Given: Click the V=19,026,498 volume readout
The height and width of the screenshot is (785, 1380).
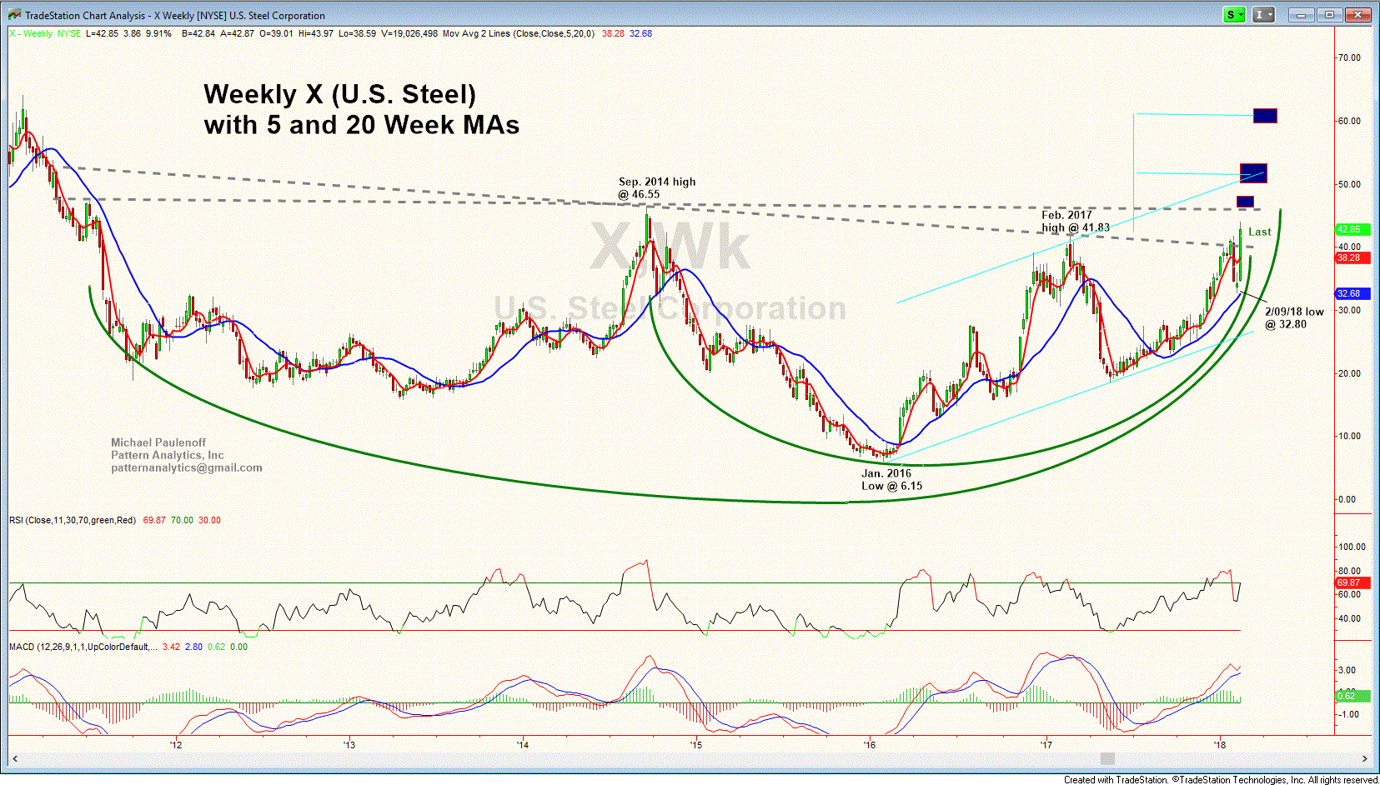Looking at the screenshot, I should pyautogui.click(x=409, y=33).
